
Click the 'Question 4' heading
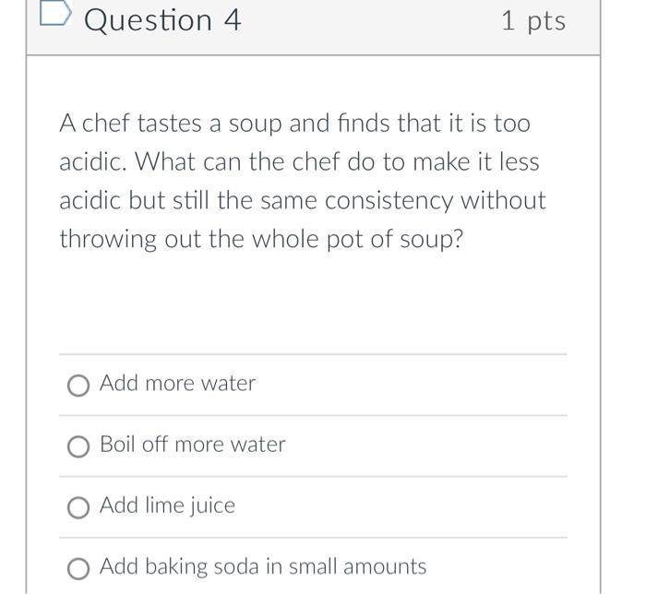tap(162, 20)
